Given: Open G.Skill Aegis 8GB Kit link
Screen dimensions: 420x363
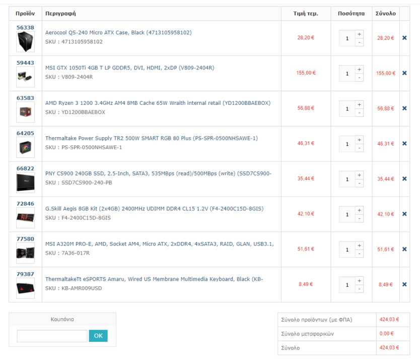Looking at the screenshot, I should click(154, 209).
